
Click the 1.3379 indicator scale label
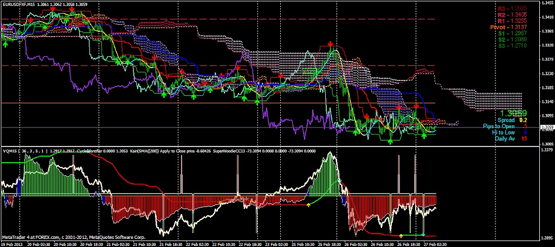[547, 150]
